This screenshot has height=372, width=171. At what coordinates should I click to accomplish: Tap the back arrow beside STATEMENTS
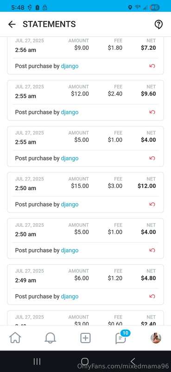(x=12, y=24)
